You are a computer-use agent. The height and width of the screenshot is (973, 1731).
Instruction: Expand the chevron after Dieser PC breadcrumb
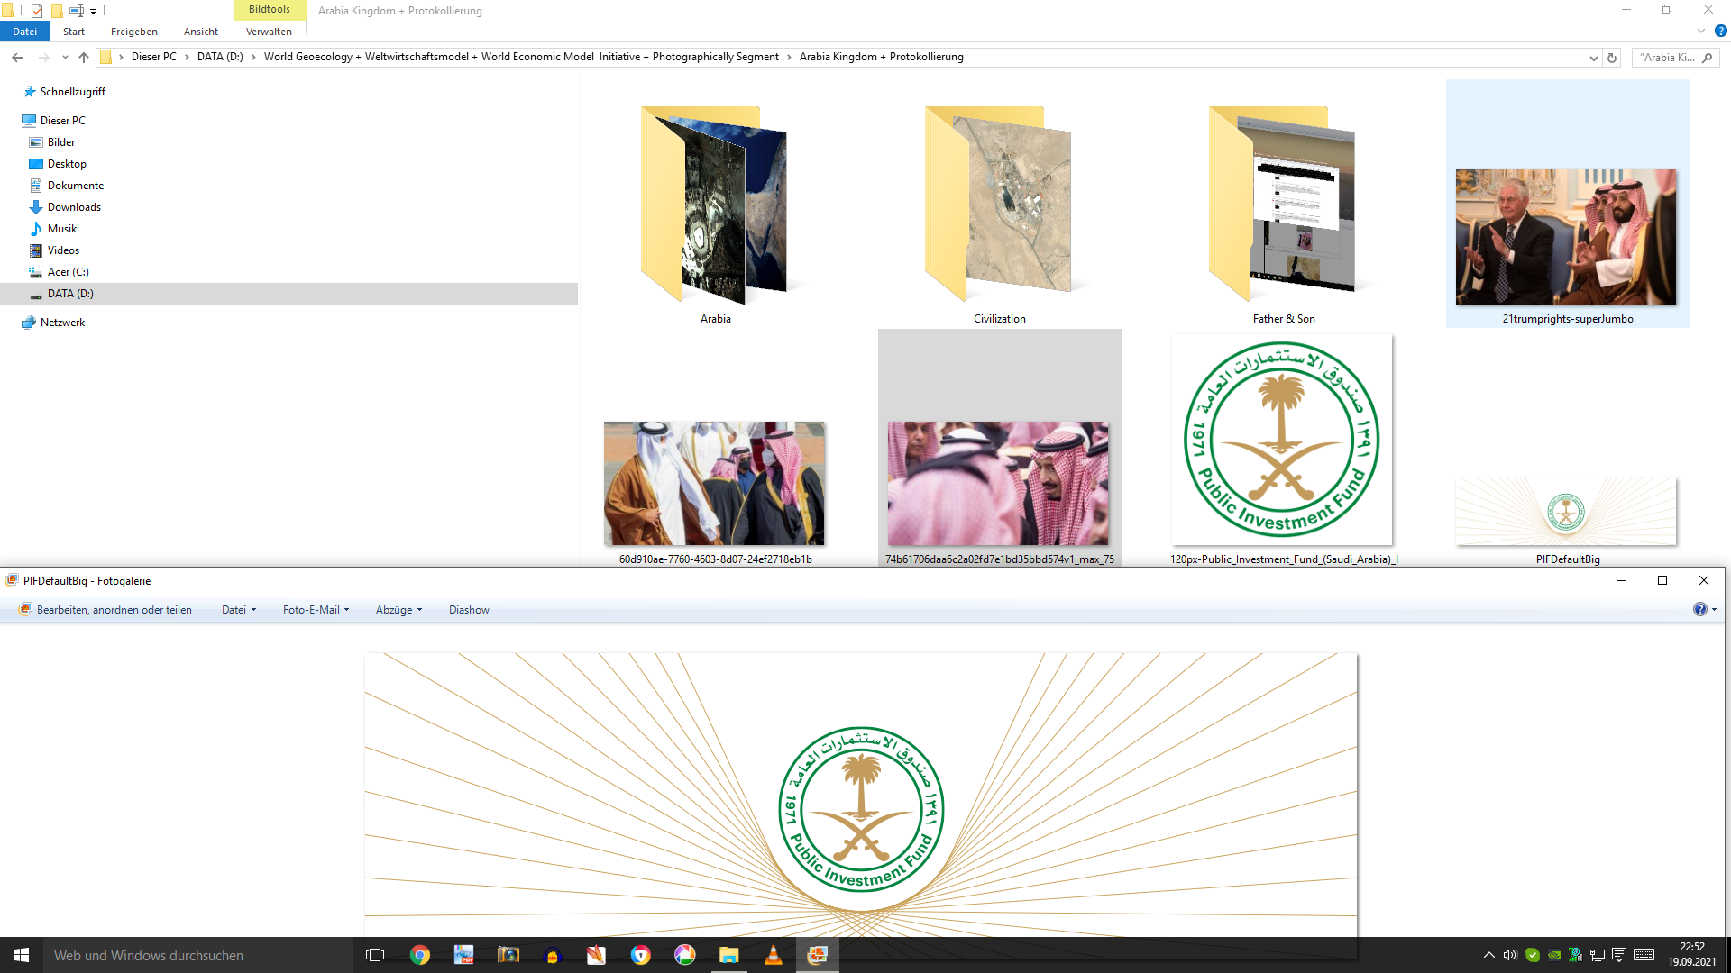(187, 57)
